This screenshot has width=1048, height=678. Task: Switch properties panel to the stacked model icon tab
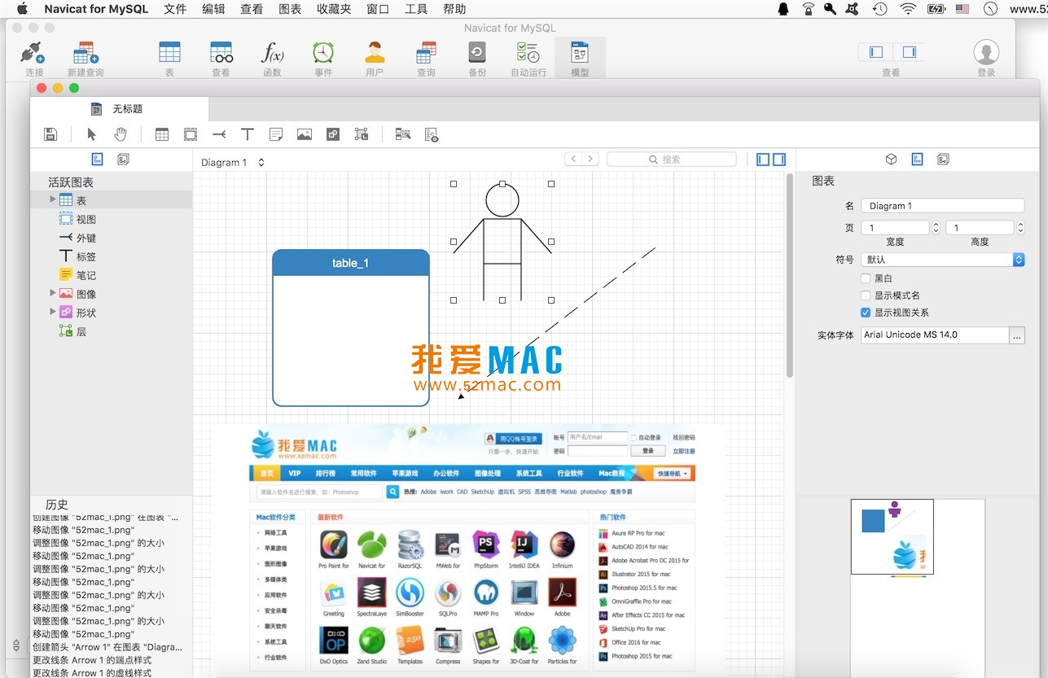click(943, 160)
